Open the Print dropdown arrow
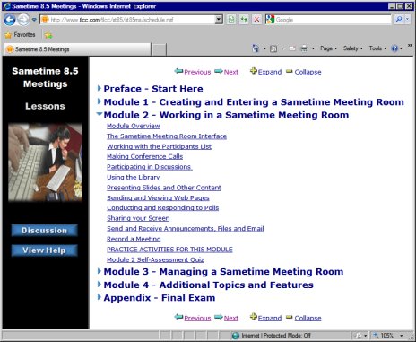This screenshot has width=416, height=342. click(313, 48)
